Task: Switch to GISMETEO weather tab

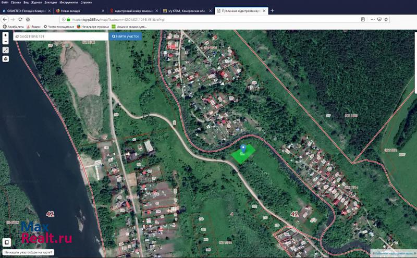Action: click(26, 10)
